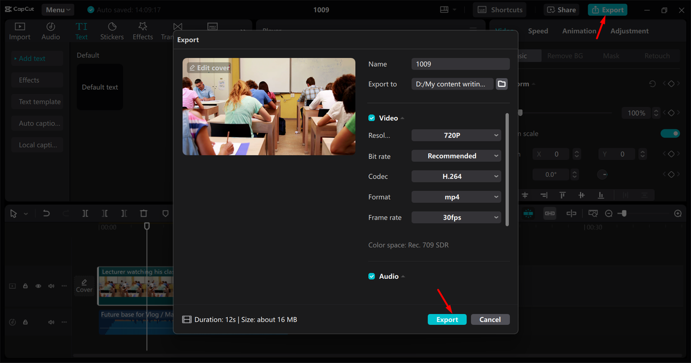This screenshot has height=363, width=691.
Task: Lock the video track
Action: (x=25, y=286)
